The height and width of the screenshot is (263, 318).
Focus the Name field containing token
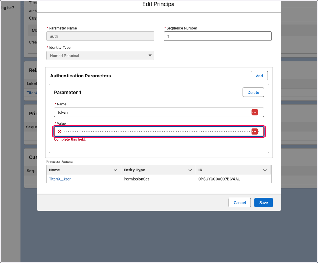click(x=159, y=112)
